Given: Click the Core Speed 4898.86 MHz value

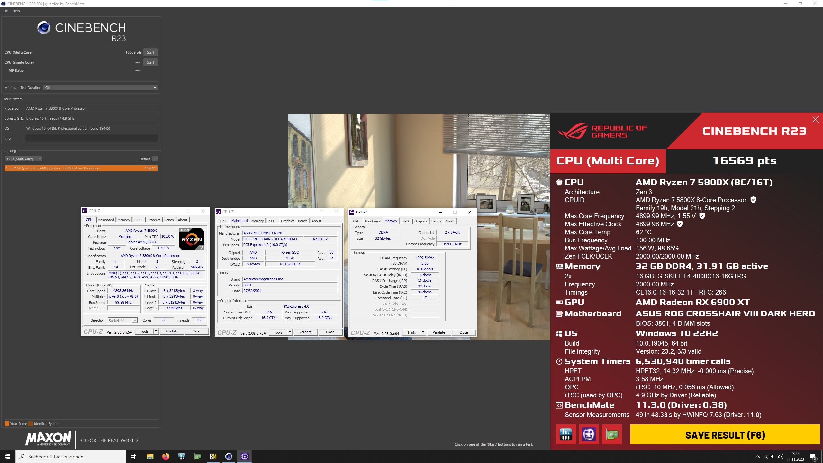Looking at the screenshot, I should coord(123,291).
